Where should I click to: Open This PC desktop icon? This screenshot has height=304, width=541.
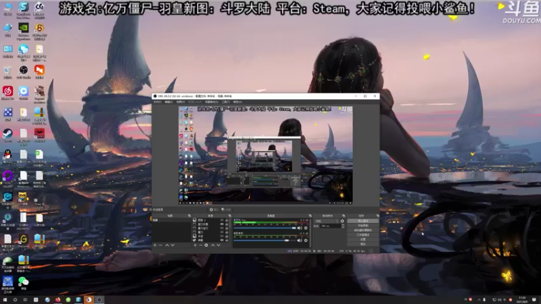tap(7, 8)
